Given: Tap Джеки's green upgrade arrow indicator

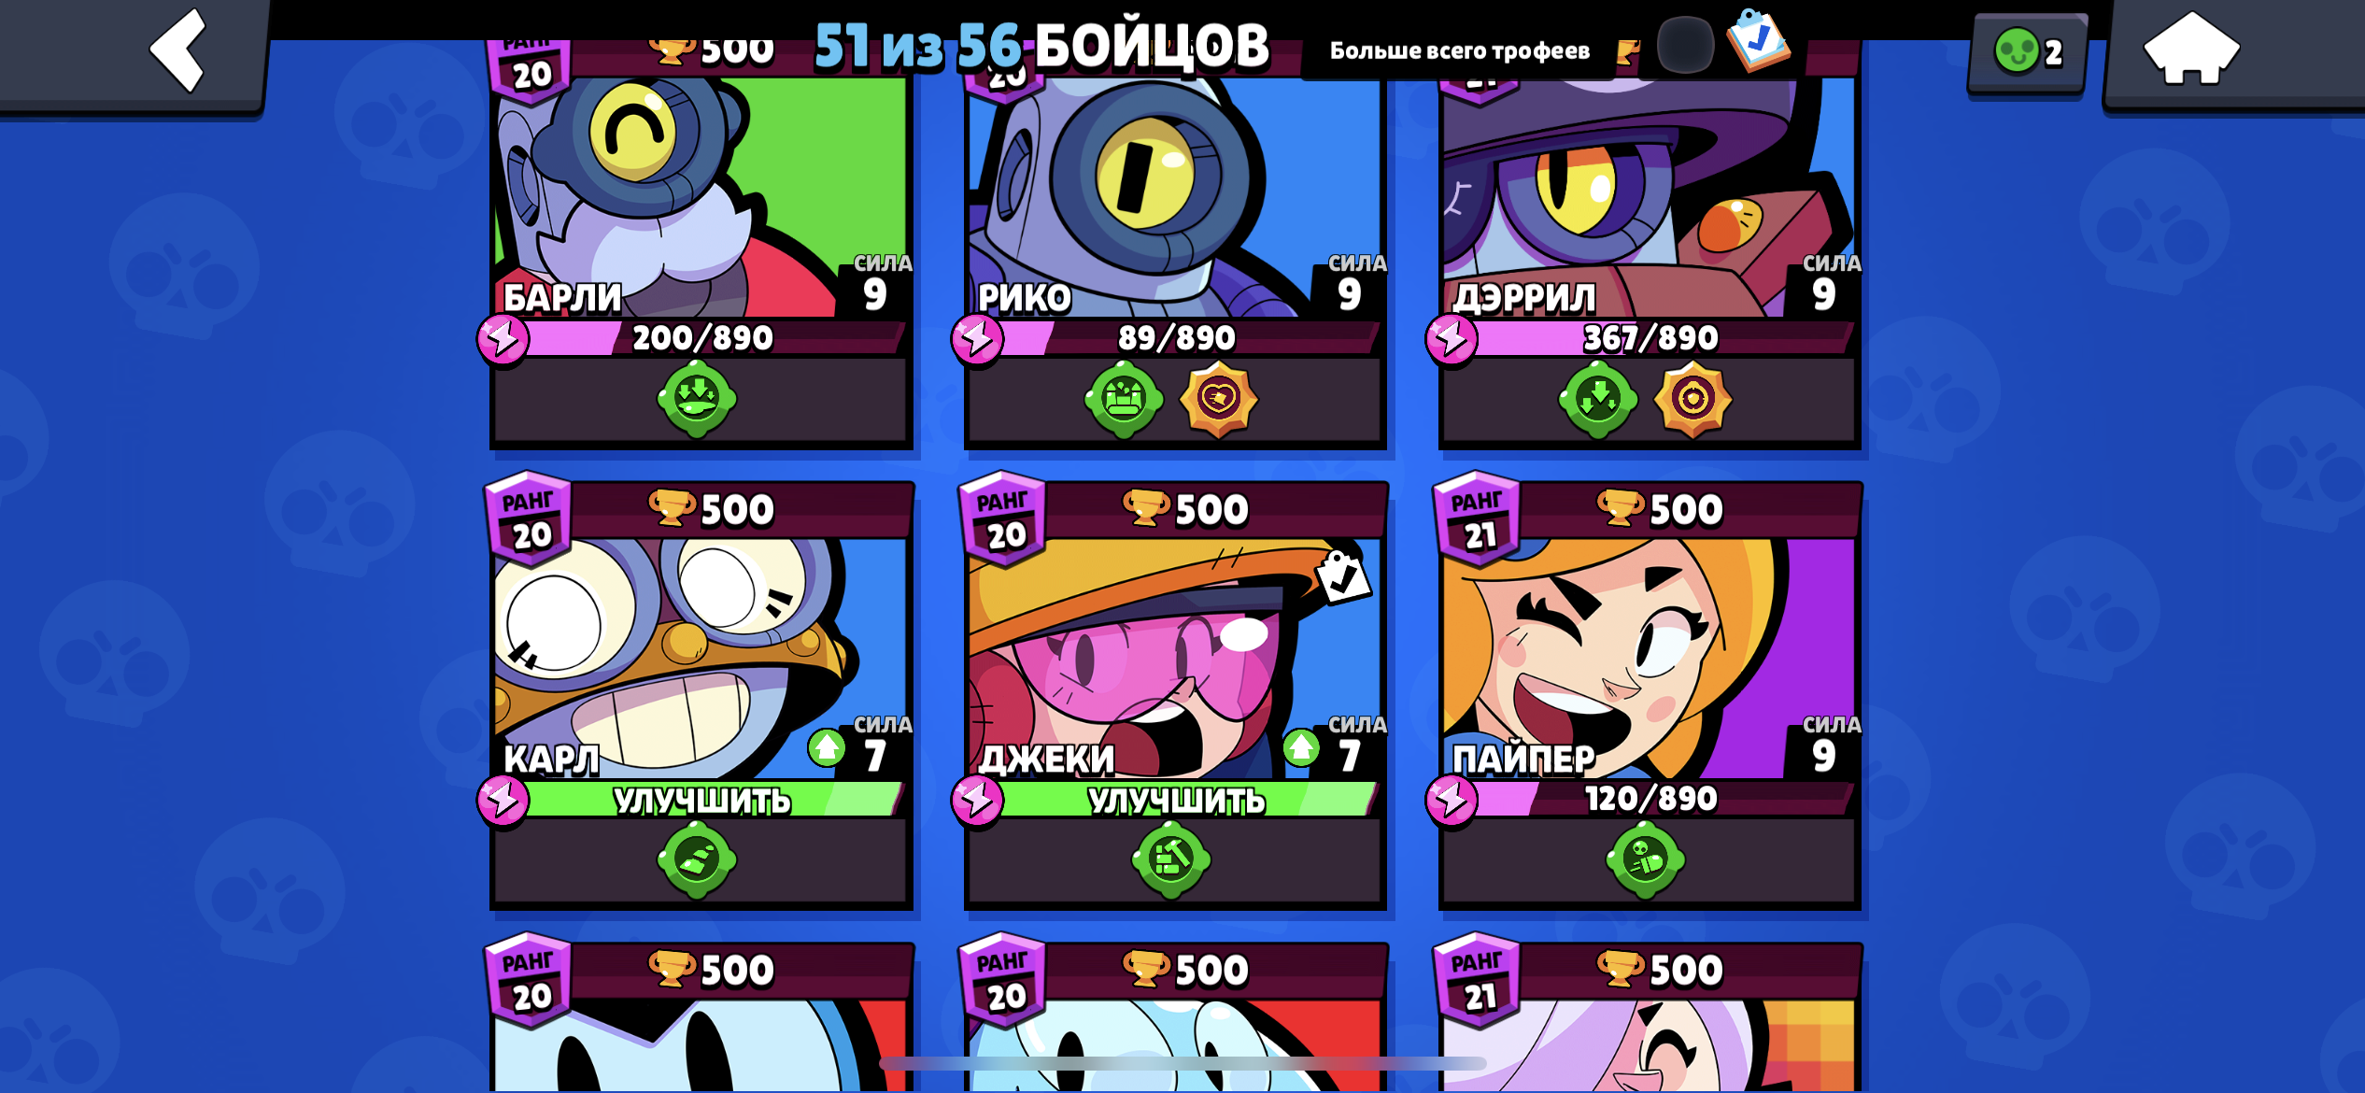Looking at the screenshot, I should (1300, 747).
